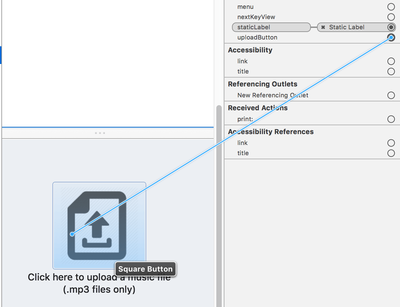400x307 pixels.
Task: Click the Received Actions section header
Action: tap(258, 108)
